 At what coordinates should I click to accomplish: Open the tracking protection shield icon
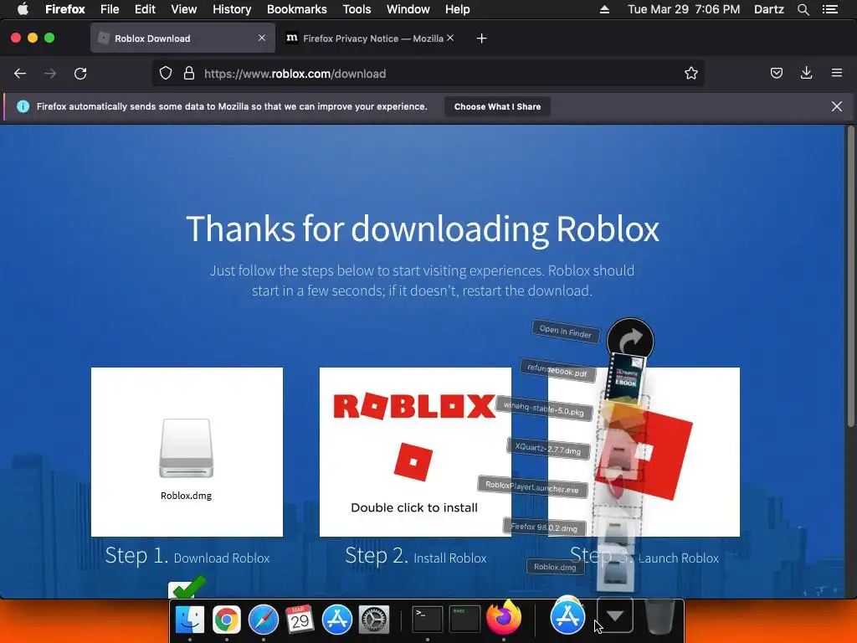(166, 74)
